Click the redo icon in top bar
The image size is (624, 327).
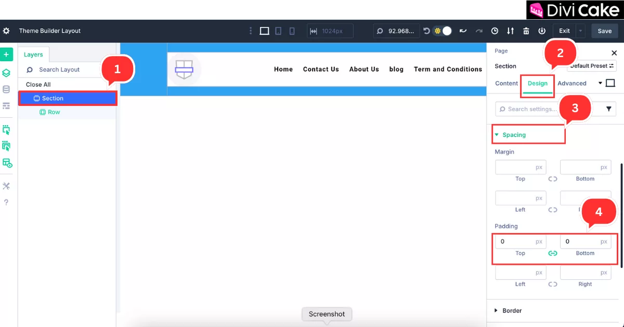pos(479,31)
